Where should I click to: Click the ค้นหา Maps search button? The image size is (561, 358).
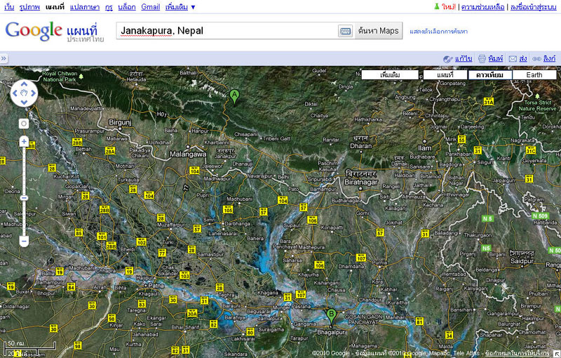pyautogui.click(x=378, y=31)
